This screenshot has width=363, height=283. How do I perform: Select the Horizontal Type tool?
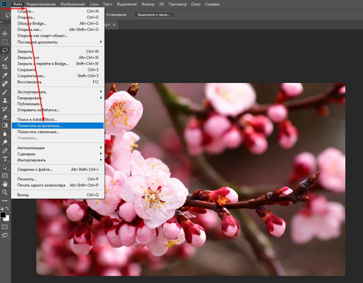[x=5, y=159]
